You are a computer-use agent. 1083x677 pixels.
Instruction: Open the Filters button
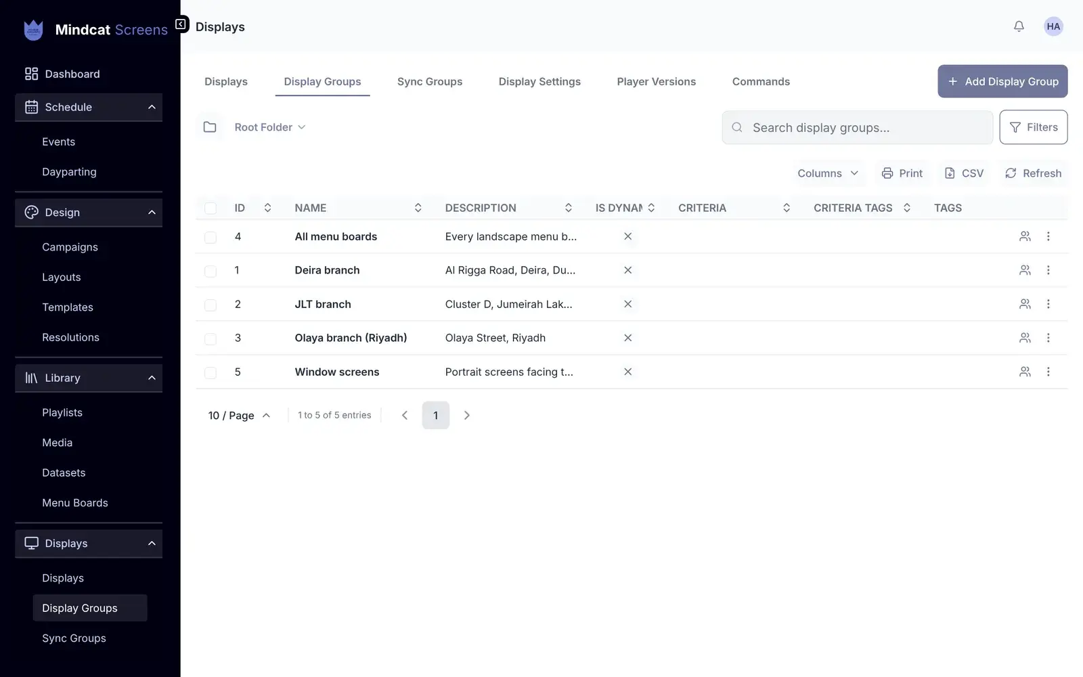pos(1034,127)
